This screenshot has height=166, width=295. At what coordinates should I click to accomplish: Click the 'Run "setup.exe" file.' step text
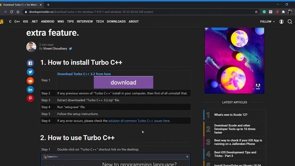(x=71, y=107)
